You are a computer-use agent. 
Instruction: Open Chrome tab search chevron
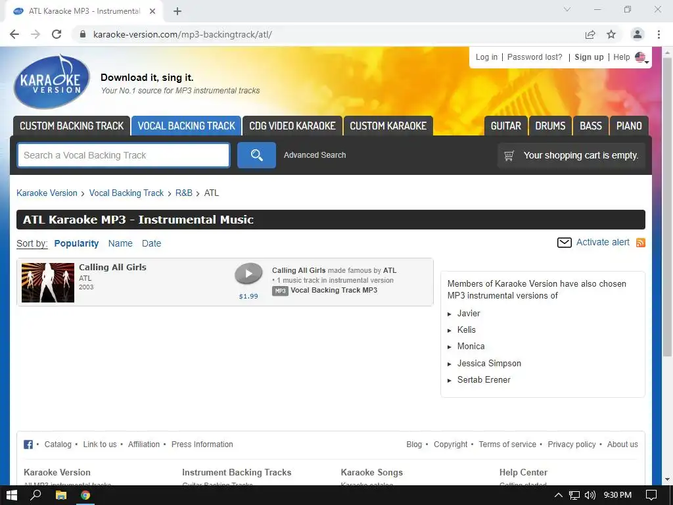[567, 9]
